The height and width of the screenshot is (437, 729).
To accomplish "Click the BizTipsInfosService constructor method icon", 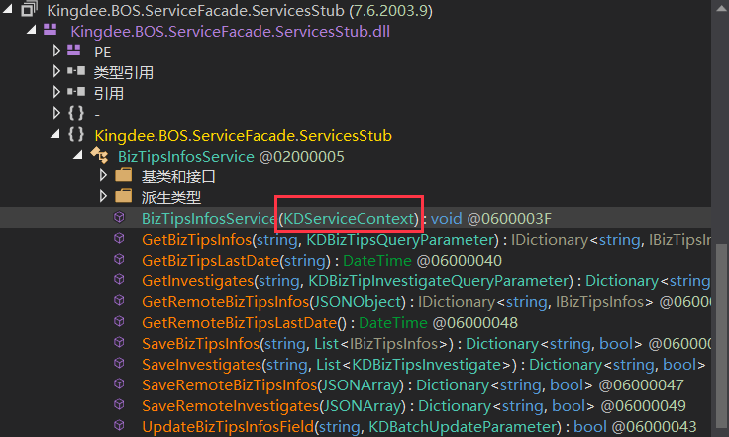I will coord(120,217).
